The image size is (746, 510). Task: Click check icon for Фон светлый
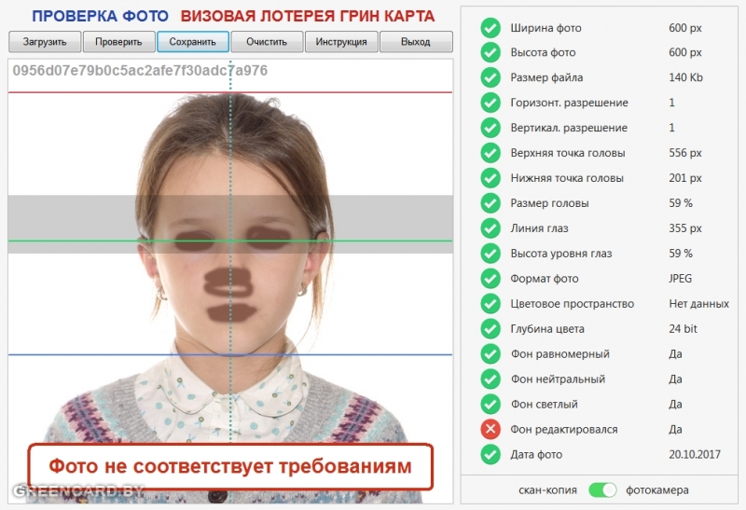[490, 404]
